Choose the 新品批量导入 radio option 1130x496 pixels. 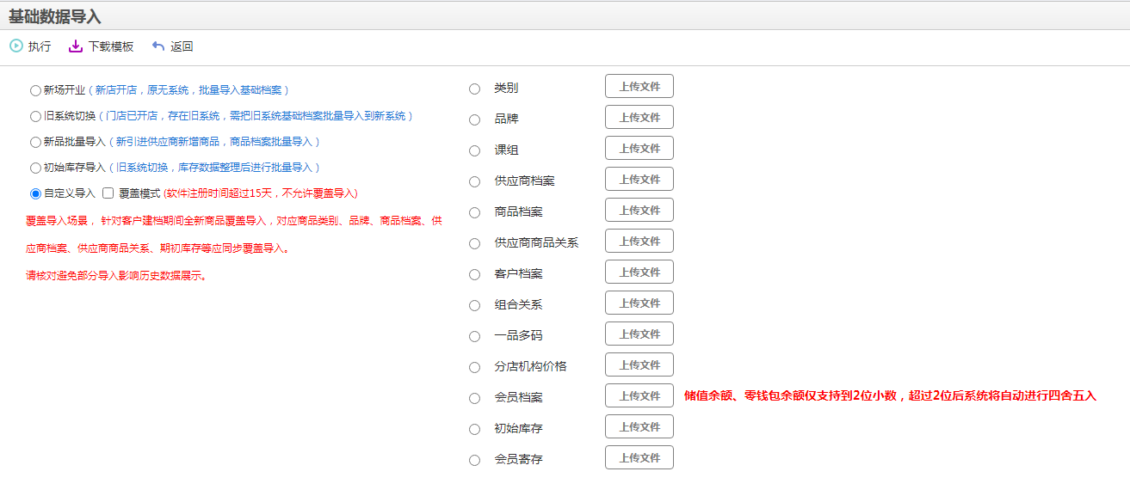pos(35,142)
